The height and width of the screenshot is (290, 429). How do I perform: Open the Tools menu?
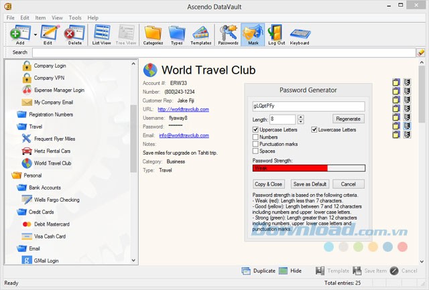click(75, 17)
